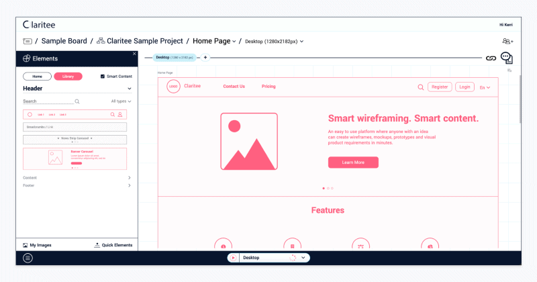Select the Desktop breakpoint pill
This screenshot has height=282, width=537.
(175, 58)
